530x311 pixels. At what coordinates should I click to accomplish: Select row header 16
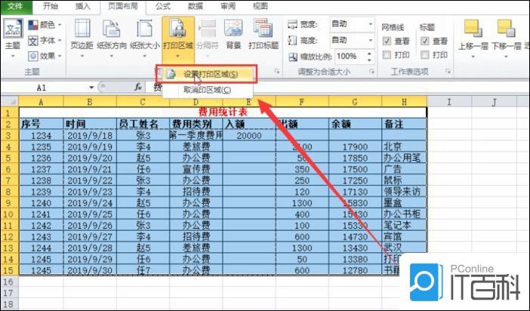pyautogui.click(x=9, y=282)
